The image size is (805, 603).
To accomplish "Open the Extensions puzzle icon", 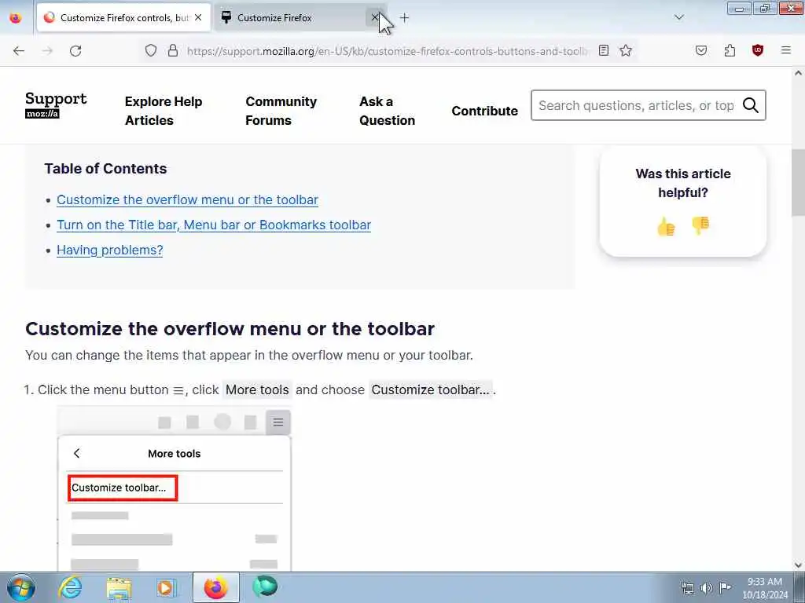I will point(730,50).
